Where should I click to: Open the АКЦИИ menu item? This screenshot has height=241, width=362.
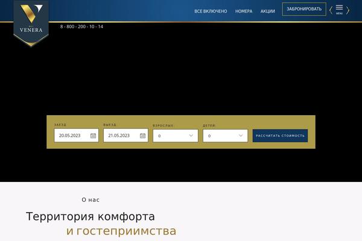click(267, 11)
